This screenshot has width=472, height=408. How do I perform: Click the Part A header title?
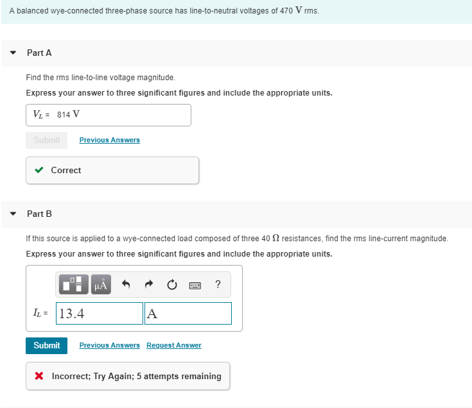click(x=39, y=53)
